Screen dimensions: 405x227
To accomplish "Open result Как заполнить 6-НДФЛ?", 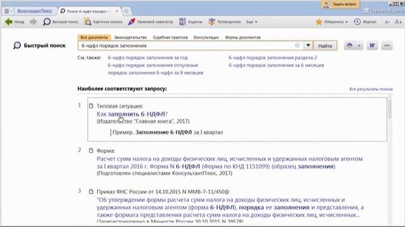I will [132, 113].
